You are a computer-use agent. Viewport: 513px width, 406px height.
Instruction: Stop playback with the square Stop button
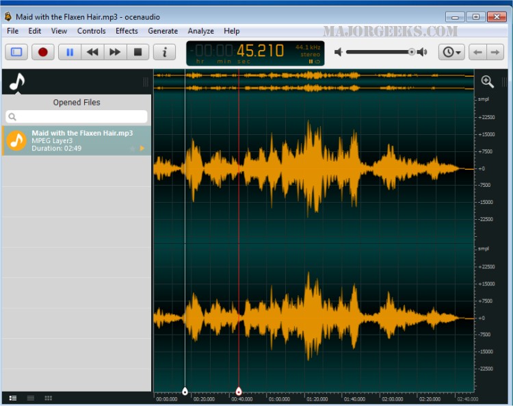point(137,52)
